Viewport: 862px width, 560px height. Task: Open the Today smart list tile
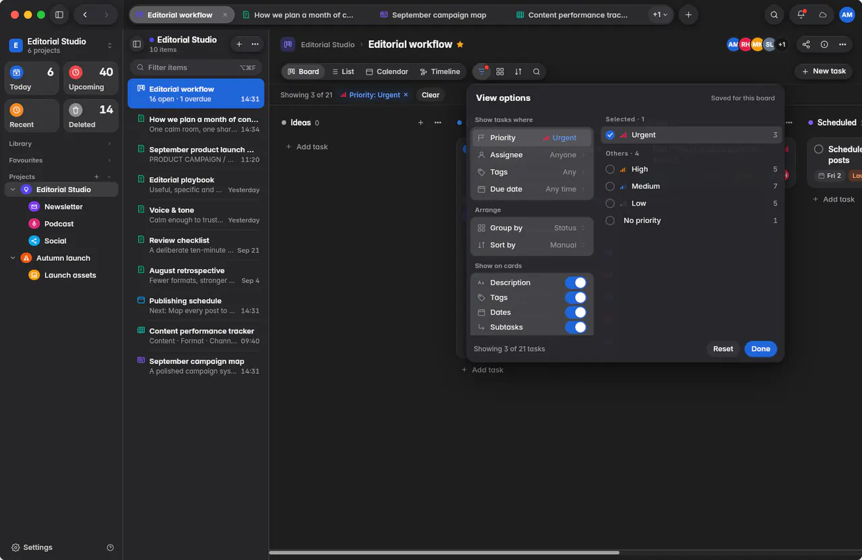click(32, 78)
